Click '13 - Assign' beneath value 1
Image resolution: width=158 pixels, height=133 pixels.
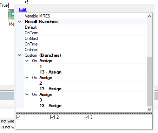[x=51, y=72]
